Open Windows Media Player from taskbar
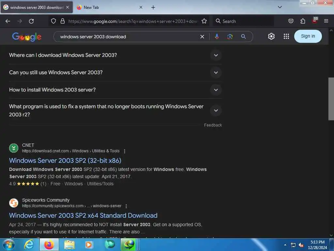334x251 pixels. click(89, 244)
